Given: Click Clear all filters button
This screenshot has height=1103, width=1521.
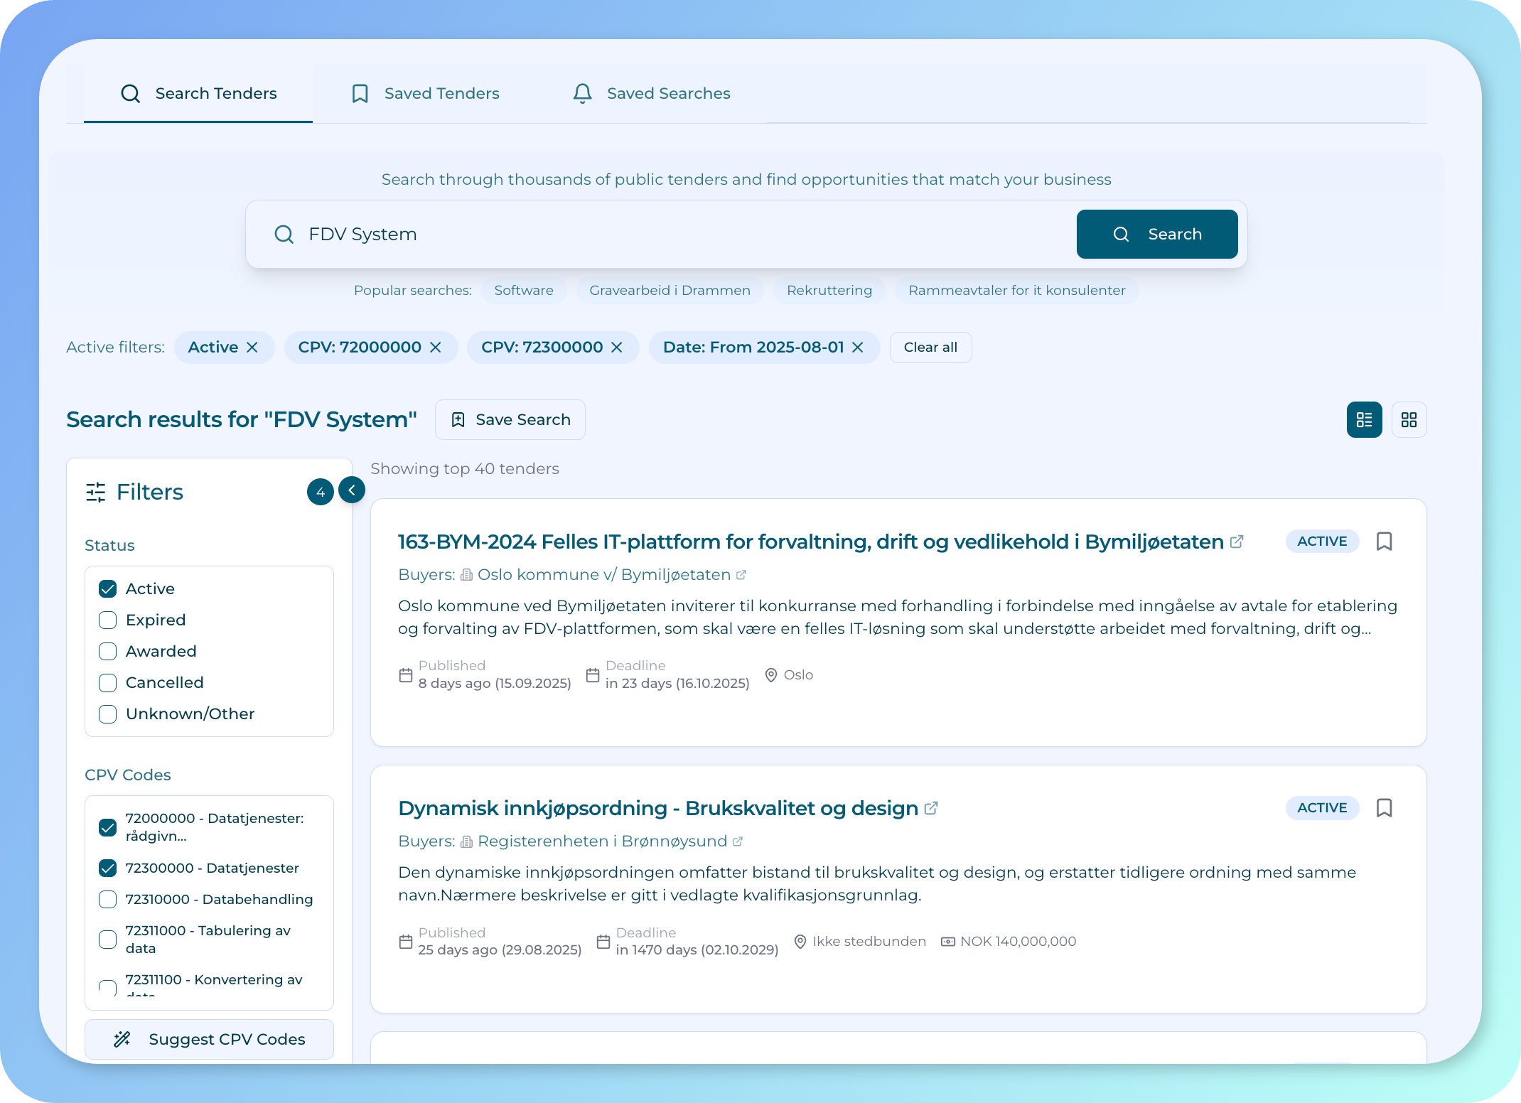Looking at the screenshot, I should [930, 348].
